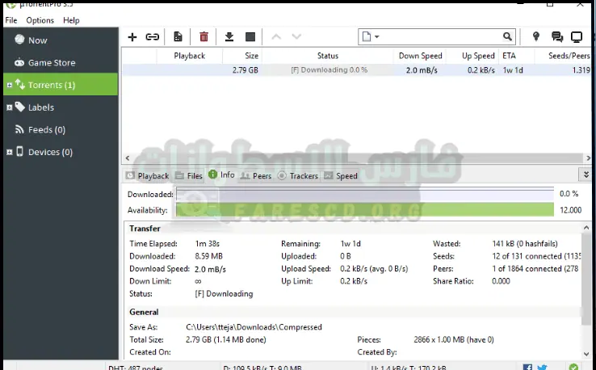The width and height of the screenshot is (596, 370).
Task: Click the Add Torrent plus icon
Action: pos(132,37)
